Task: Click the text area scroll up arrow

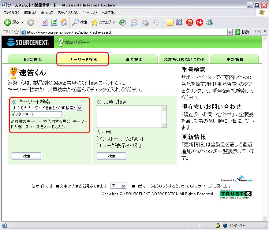Action: pyautogui.click(x=164, y=108)
